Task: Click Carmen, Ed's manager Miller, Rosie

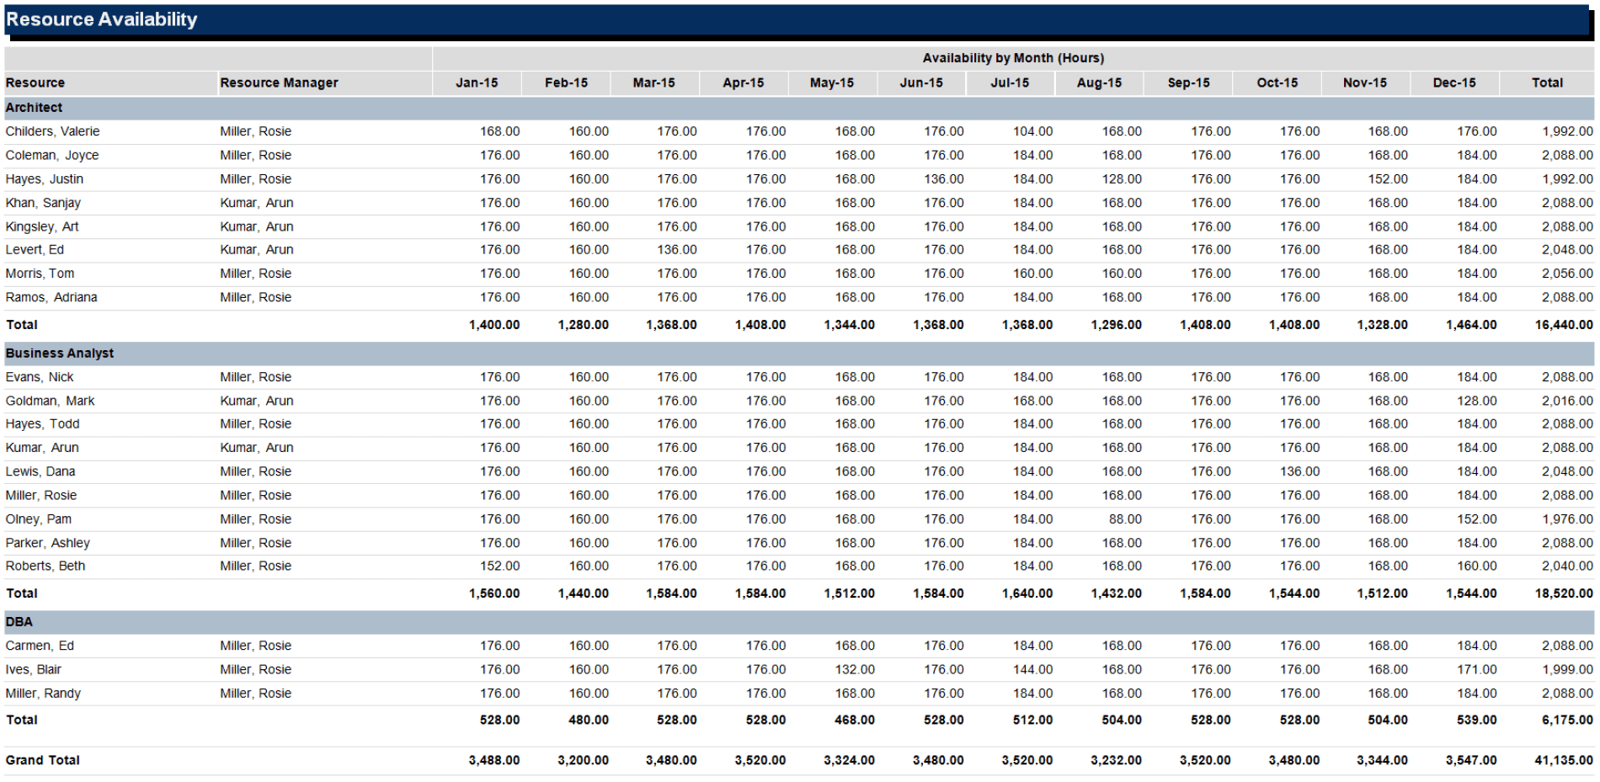Action: coord(256,646)
